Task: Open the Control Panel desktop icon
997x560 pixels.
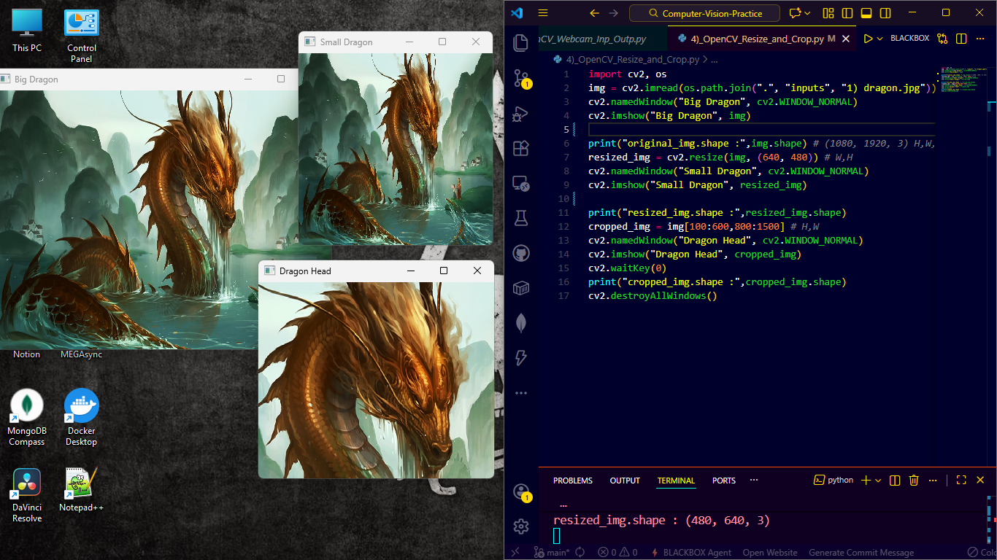Action: (82, 36)
